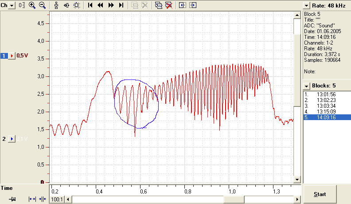Toggle channel 2 blue arrow button
Image resolution: width=351 pixels, height=204 pixels.
pyautogui.click(x=12, y=139)
